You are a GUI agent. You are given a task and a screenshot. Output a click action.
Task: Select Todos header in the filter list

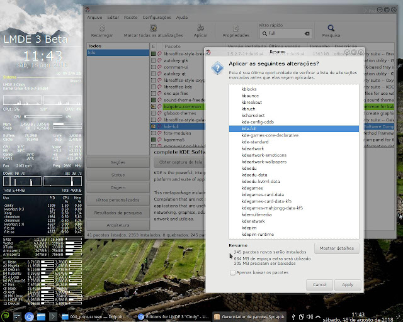[x=118, y=46]
